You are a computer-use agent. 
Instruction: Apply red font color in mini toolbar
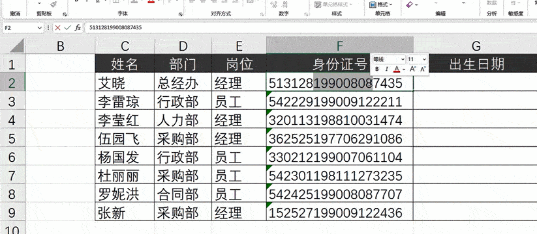coord(397,70)
